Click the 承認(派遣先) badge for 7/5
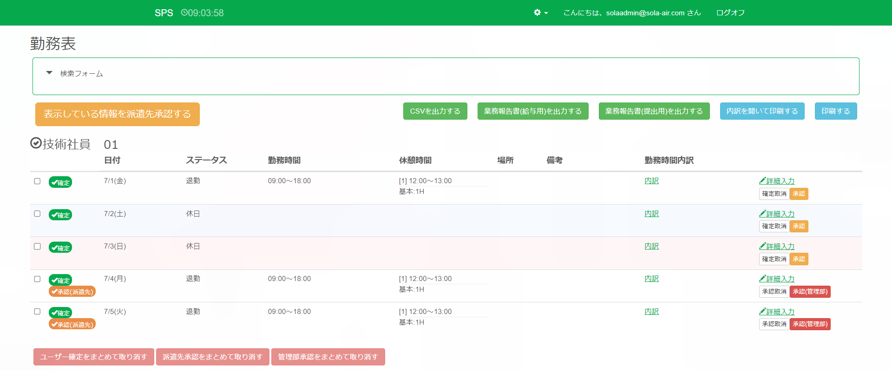Image resolution: width=892 pixels, height=371 pixels. coord(72,325)
